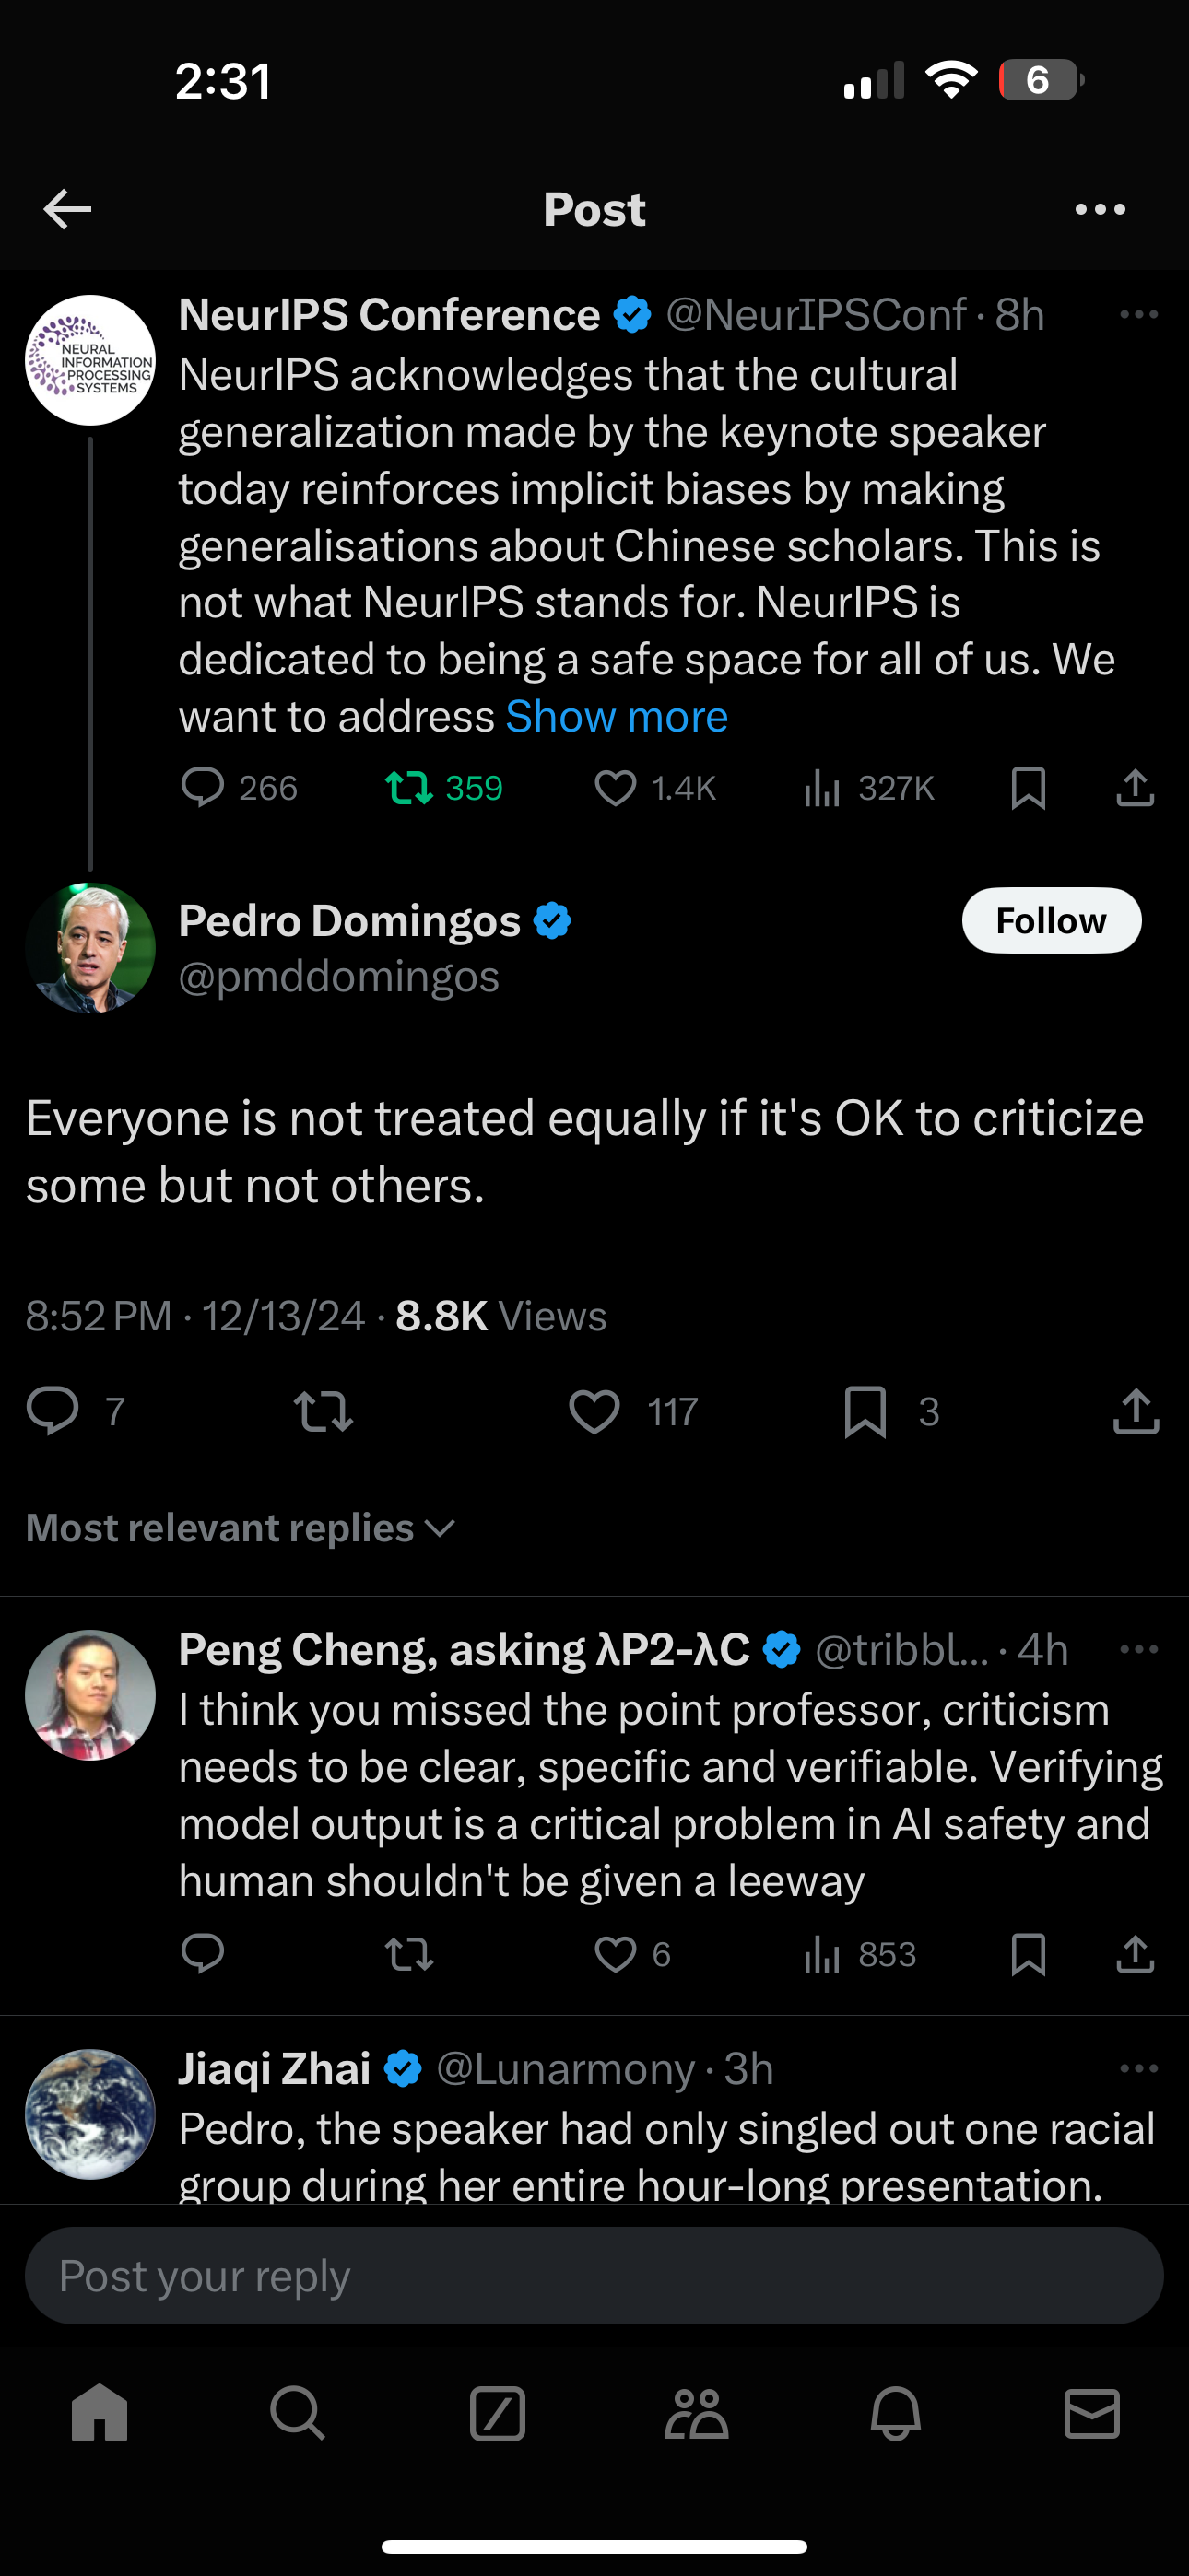Image resolution: width=1189 pixels, height=2576 pixels.
Task: Open the Notifications bell
Action: (x=895, y=2414)
